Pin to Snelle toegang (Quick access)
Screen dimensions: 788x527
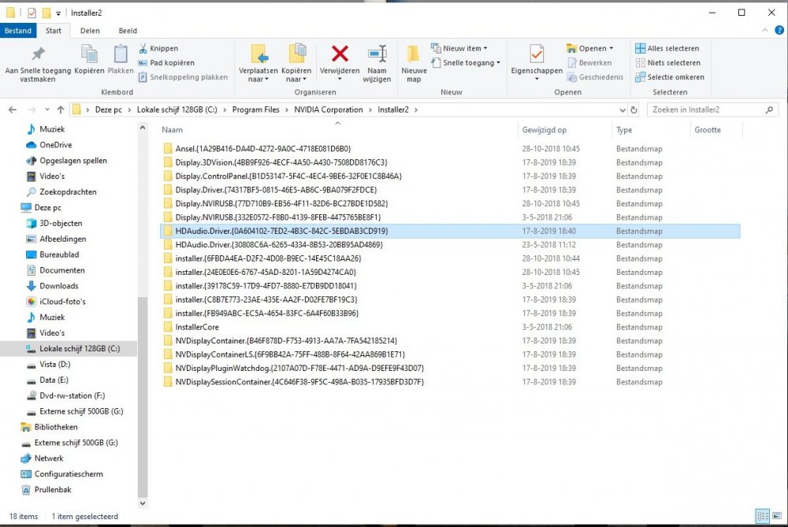(x=38, y=64)
